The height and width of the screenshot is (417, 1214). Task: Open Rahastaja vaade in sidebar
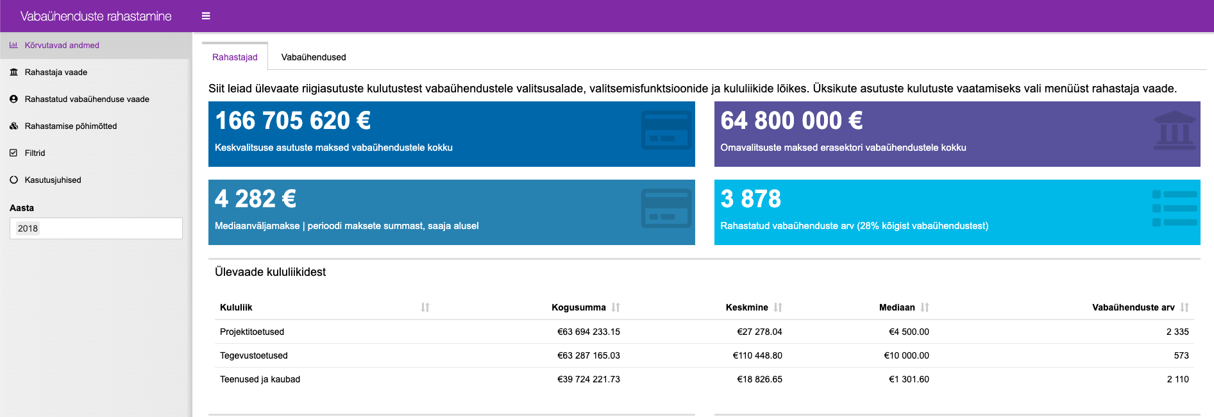coord(95,72)
